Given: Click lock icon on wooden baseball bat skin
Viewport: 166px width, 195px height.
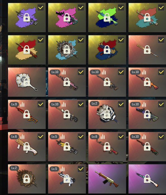Looking at the screenshot, I should pyautogui.click(x=147, y=50).
